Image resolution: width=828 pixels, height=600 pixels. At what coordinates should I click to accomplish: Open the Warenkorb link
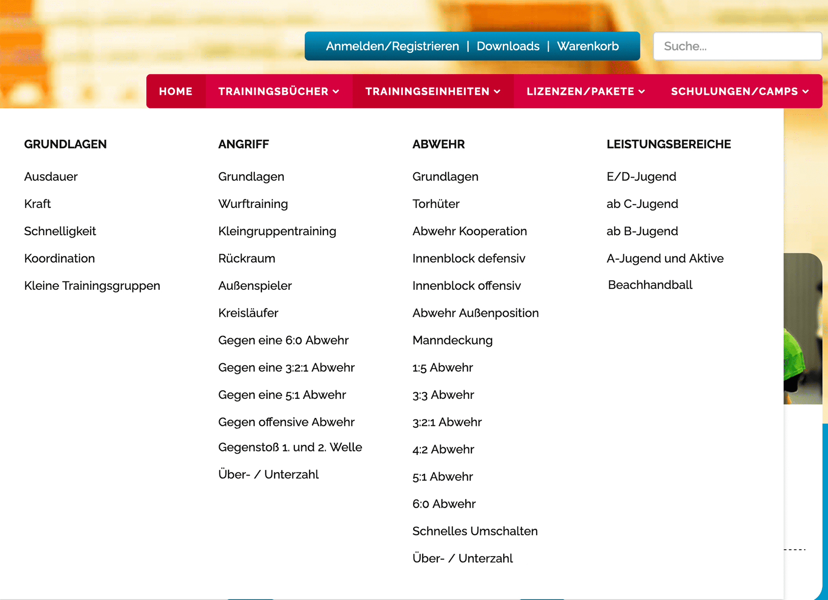click(588, 46)
